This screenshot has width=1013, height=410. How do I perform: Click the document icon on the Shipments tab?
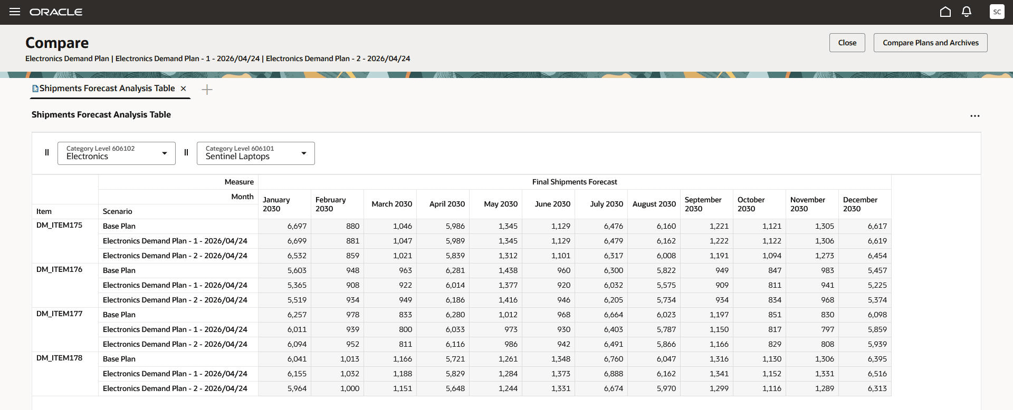coord(35,89)
